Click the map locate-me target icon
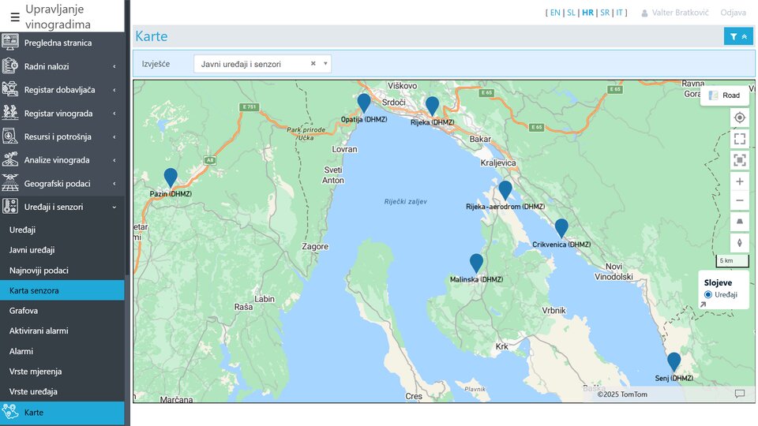This screenshot has width=758, height=426. tap(739, 118)
